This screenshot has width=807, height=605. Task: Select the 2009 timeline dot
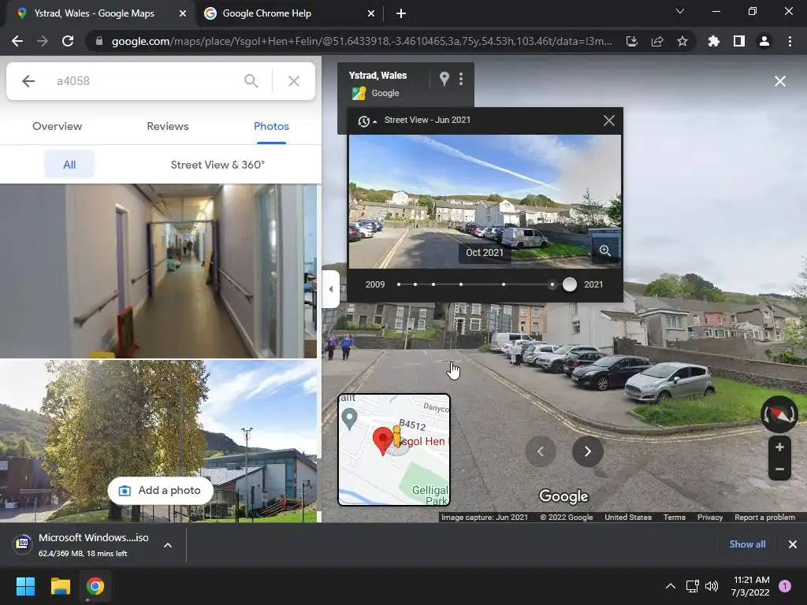tap(399, 284)
